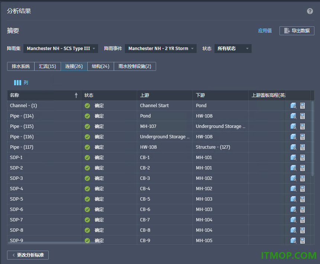The image size is (320, 264).
Task: Select the Pipe - (116) name cell
Action: click(44, 137)
